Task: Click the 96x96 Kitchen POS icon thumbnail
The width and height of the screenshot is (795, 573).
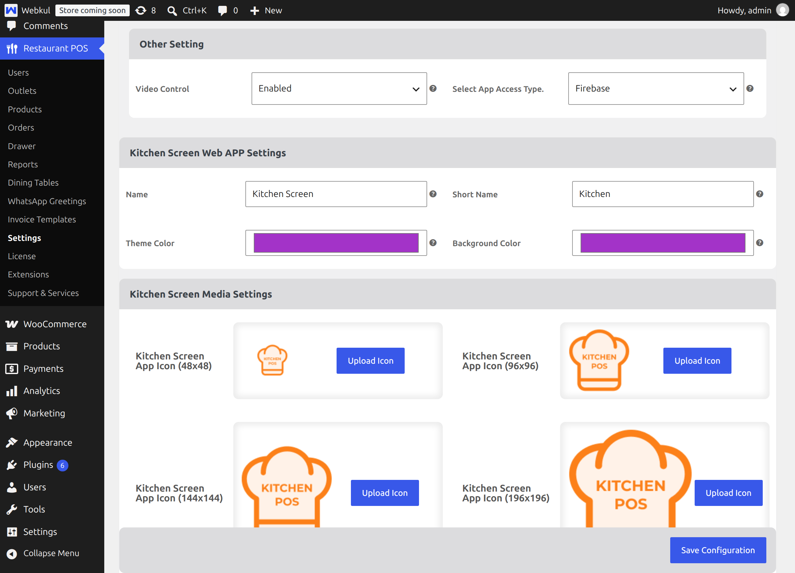Action: coord(599,360)
